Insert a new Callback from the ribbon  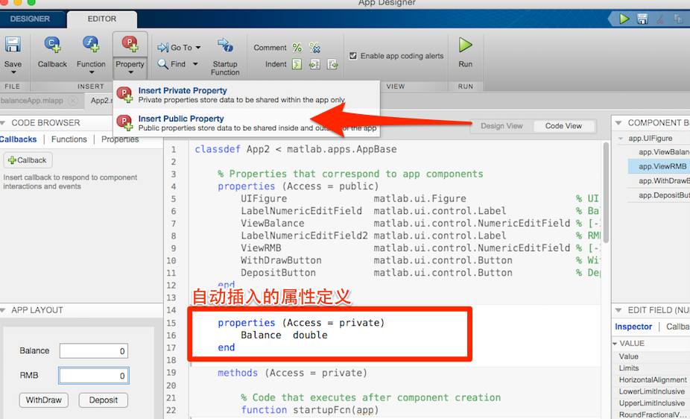click(52, 52)
